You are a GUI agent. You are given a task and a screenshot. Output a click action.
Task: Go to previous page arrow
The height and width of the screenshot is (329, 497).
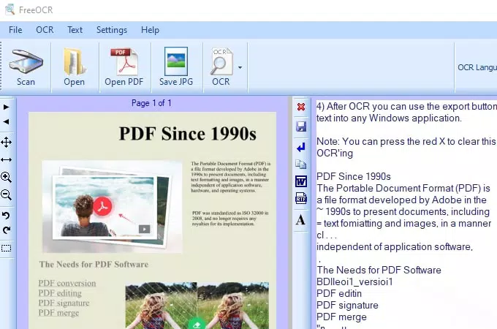(6, 121)
